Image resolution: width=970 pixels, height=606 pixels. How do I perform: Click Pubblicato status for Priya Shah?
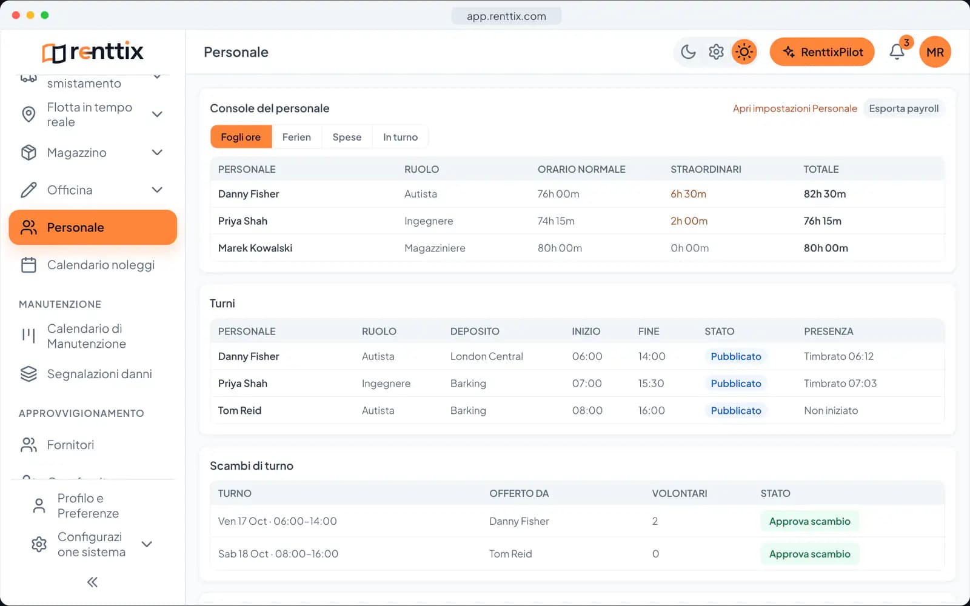click(x=736, y=384)
